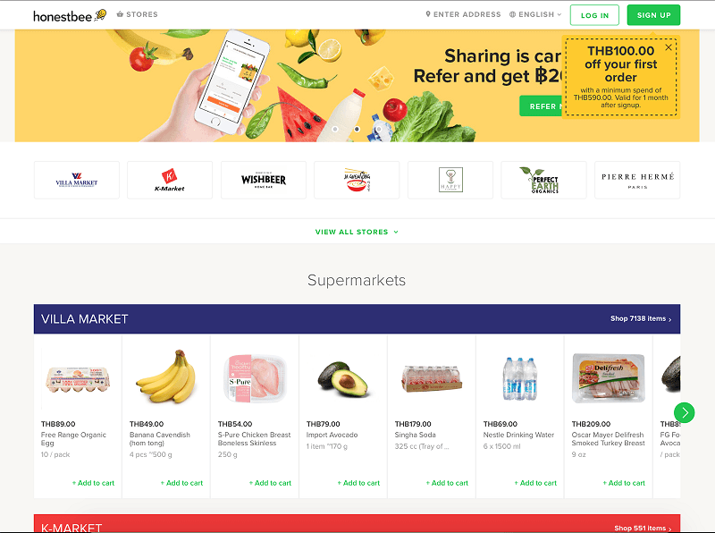Close the THB100.00 promo popup
The width and height of the screenshot is (715, 533).
tap(668, 47)
